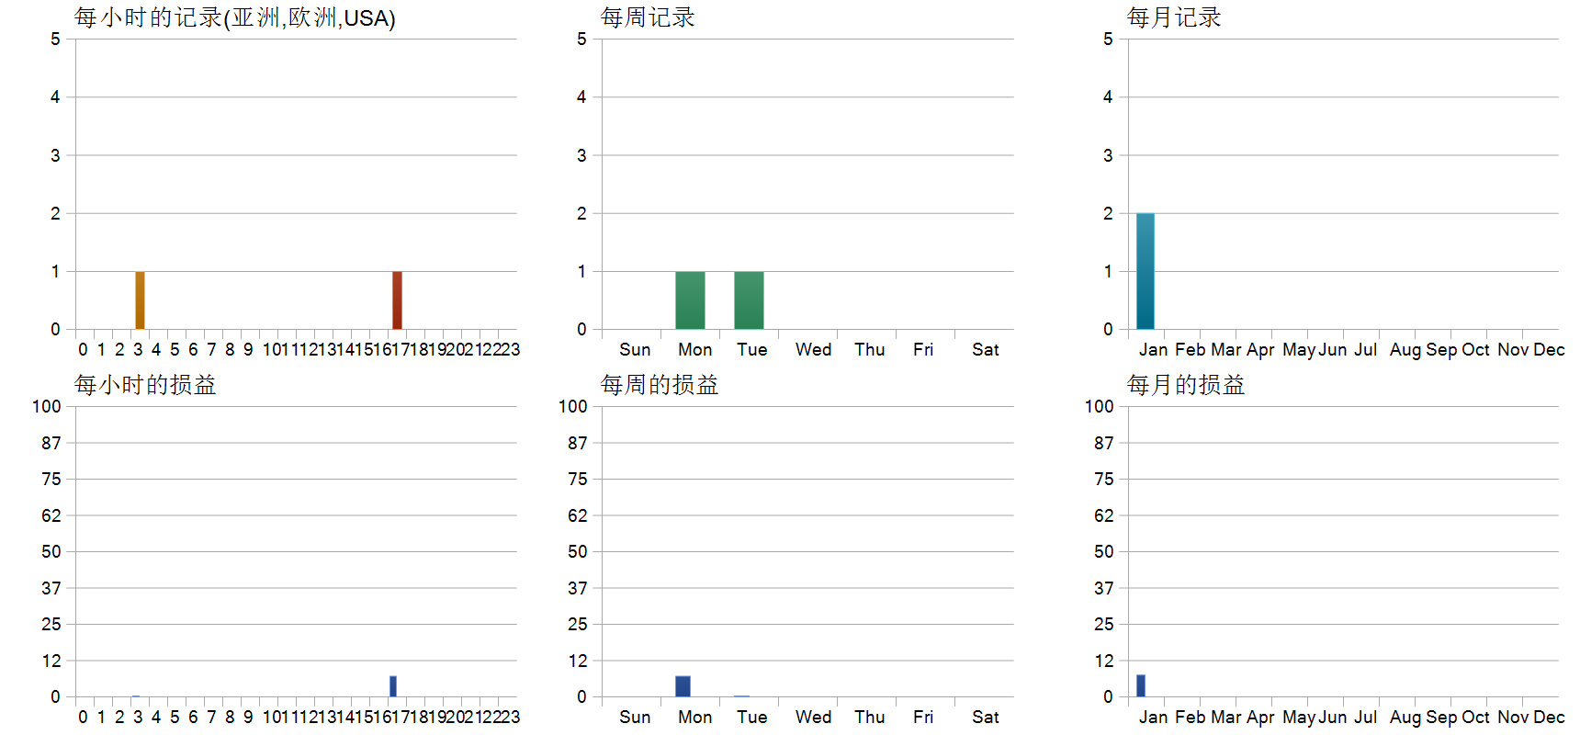Select the green Tue bar in weekly records
Screen dimensions: 1580x735
pos(749,300)
